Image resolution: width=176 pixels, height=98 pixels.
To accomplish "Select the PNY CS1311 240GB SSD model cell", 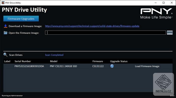I will point(63,66).
